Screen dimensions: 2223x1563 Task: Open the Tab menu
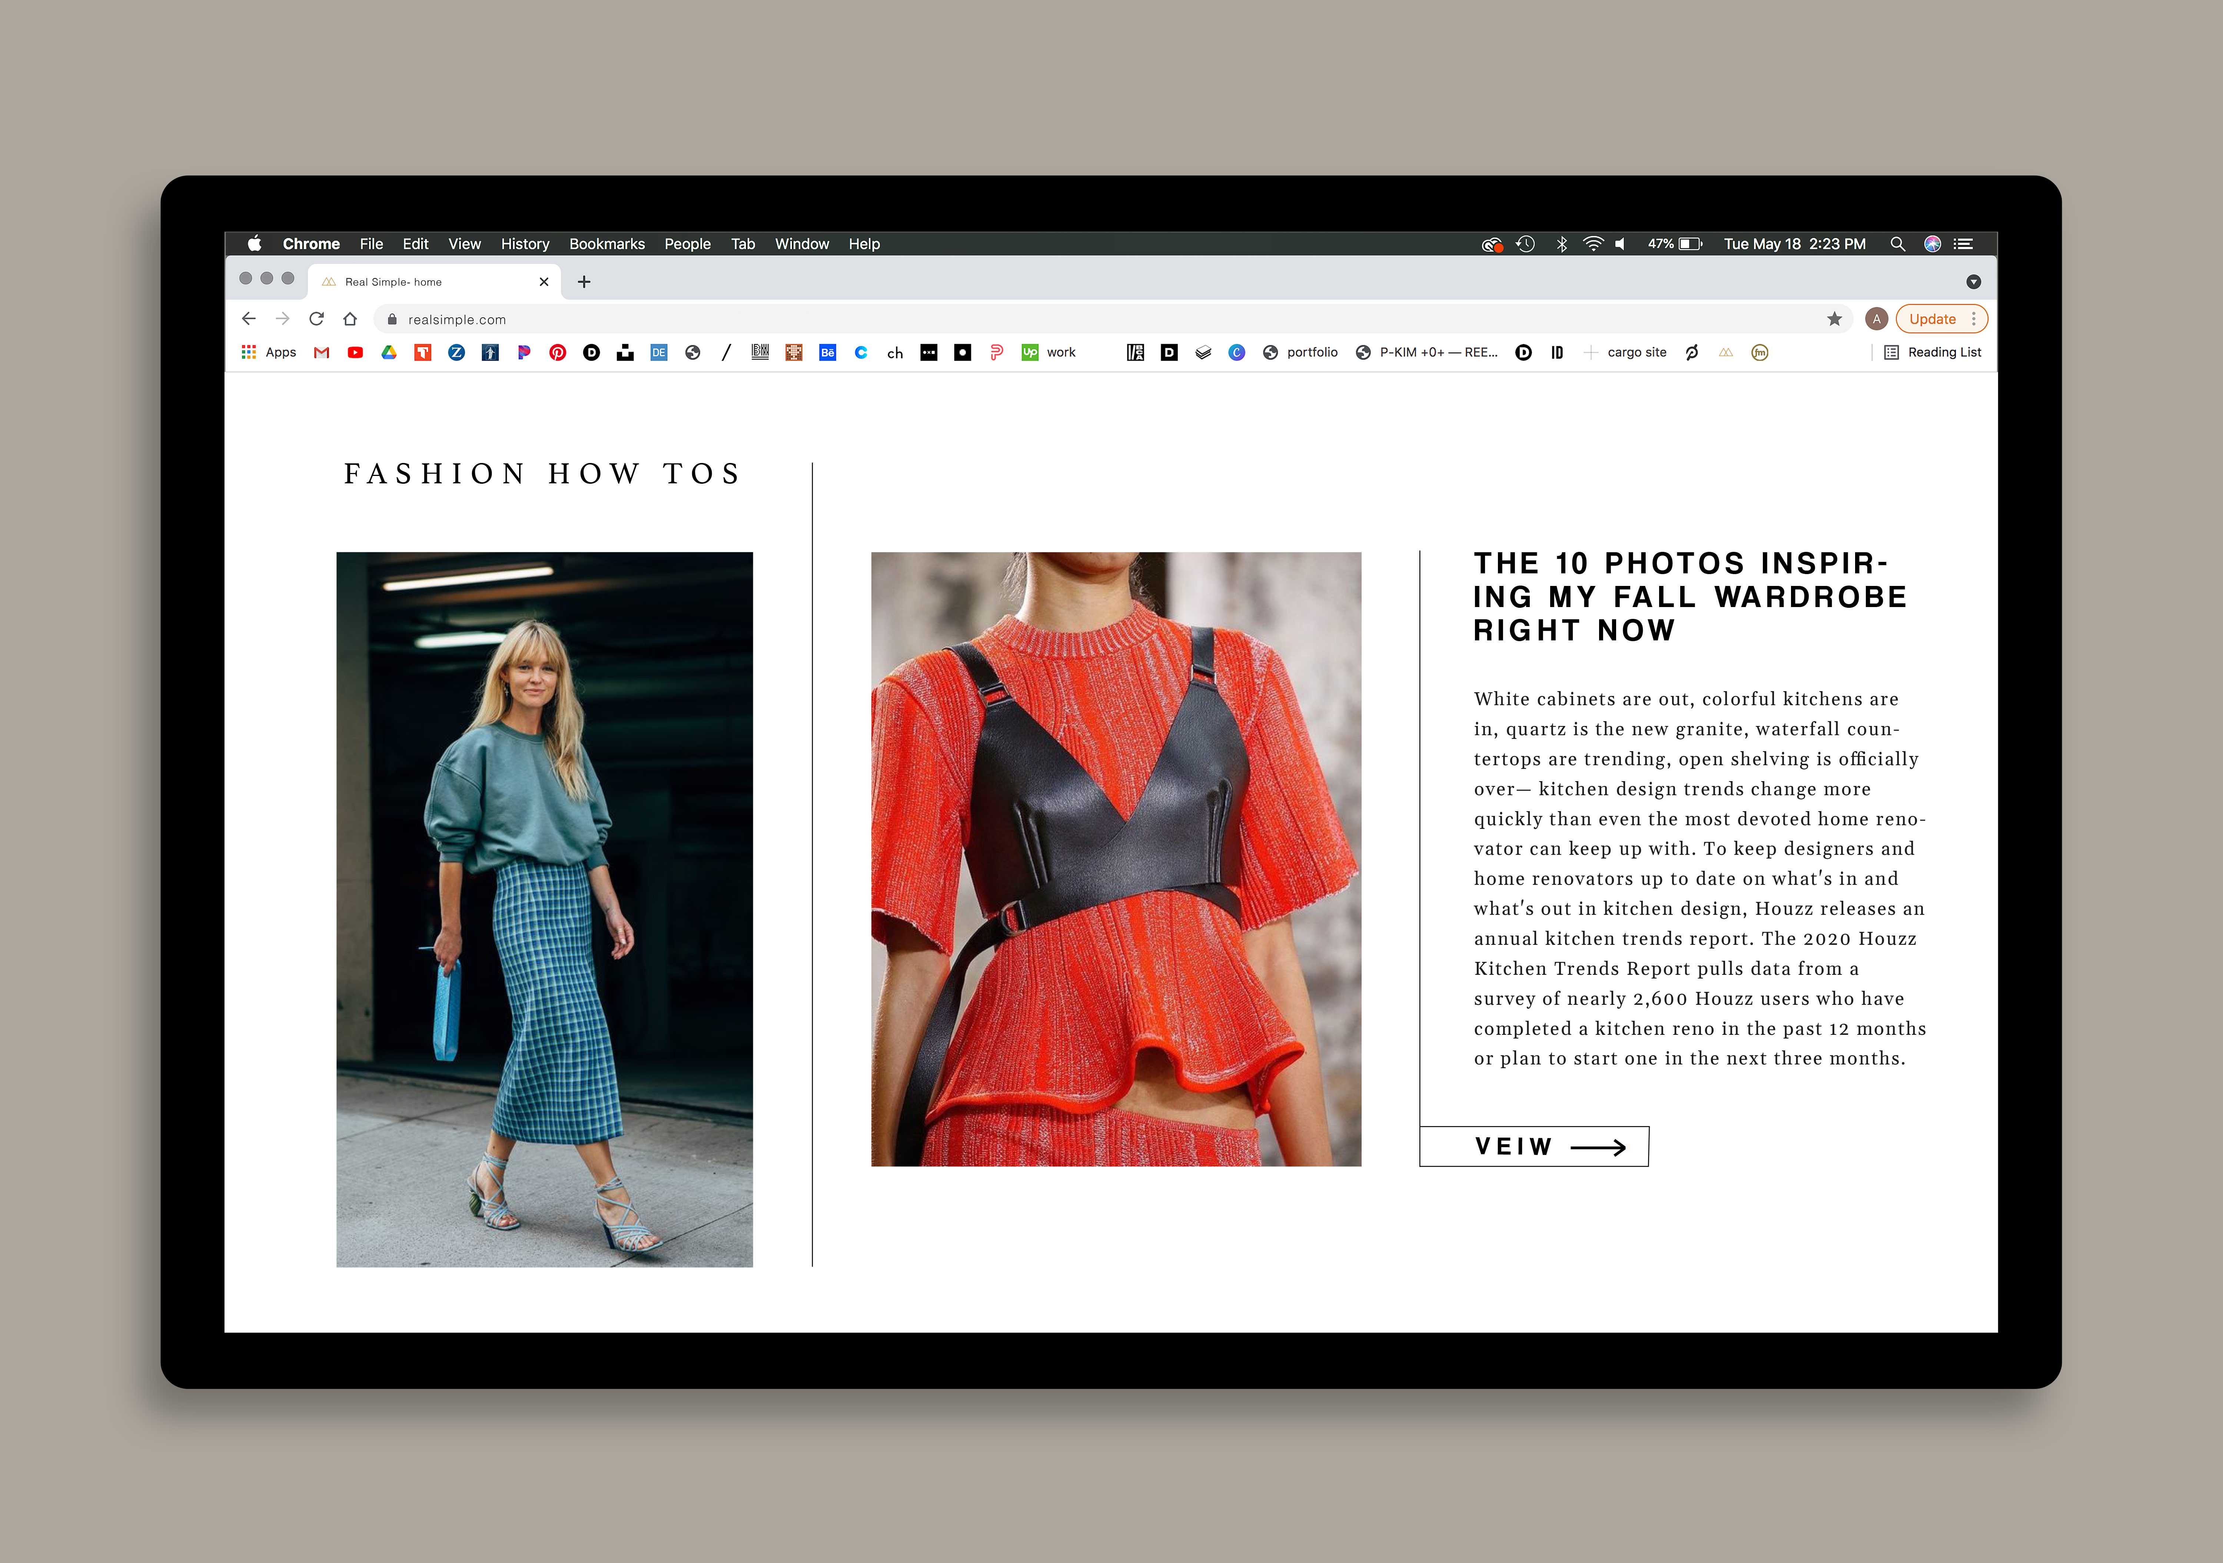point(742,244)
